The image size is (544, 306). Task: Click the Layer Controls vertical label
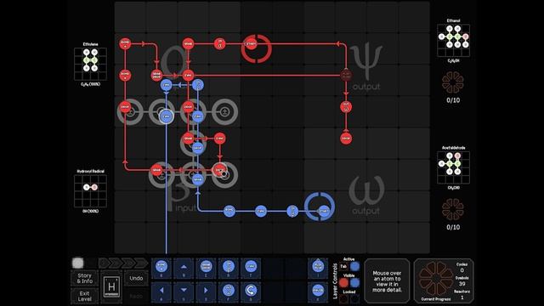click(x=335, y=281)
